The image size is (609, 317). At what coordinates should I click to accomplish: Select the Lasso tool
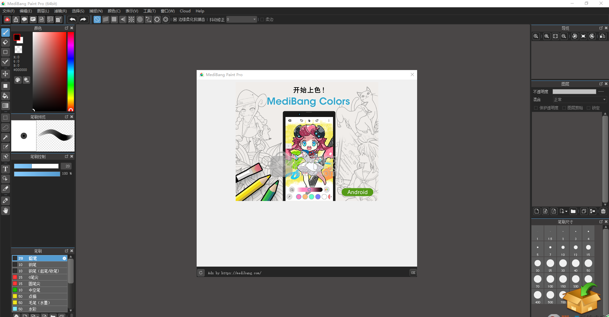click(5, 127)
